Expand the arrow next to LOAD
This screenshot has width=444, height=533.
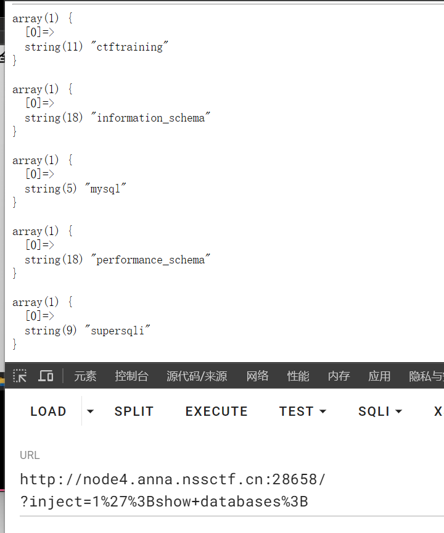90,411
